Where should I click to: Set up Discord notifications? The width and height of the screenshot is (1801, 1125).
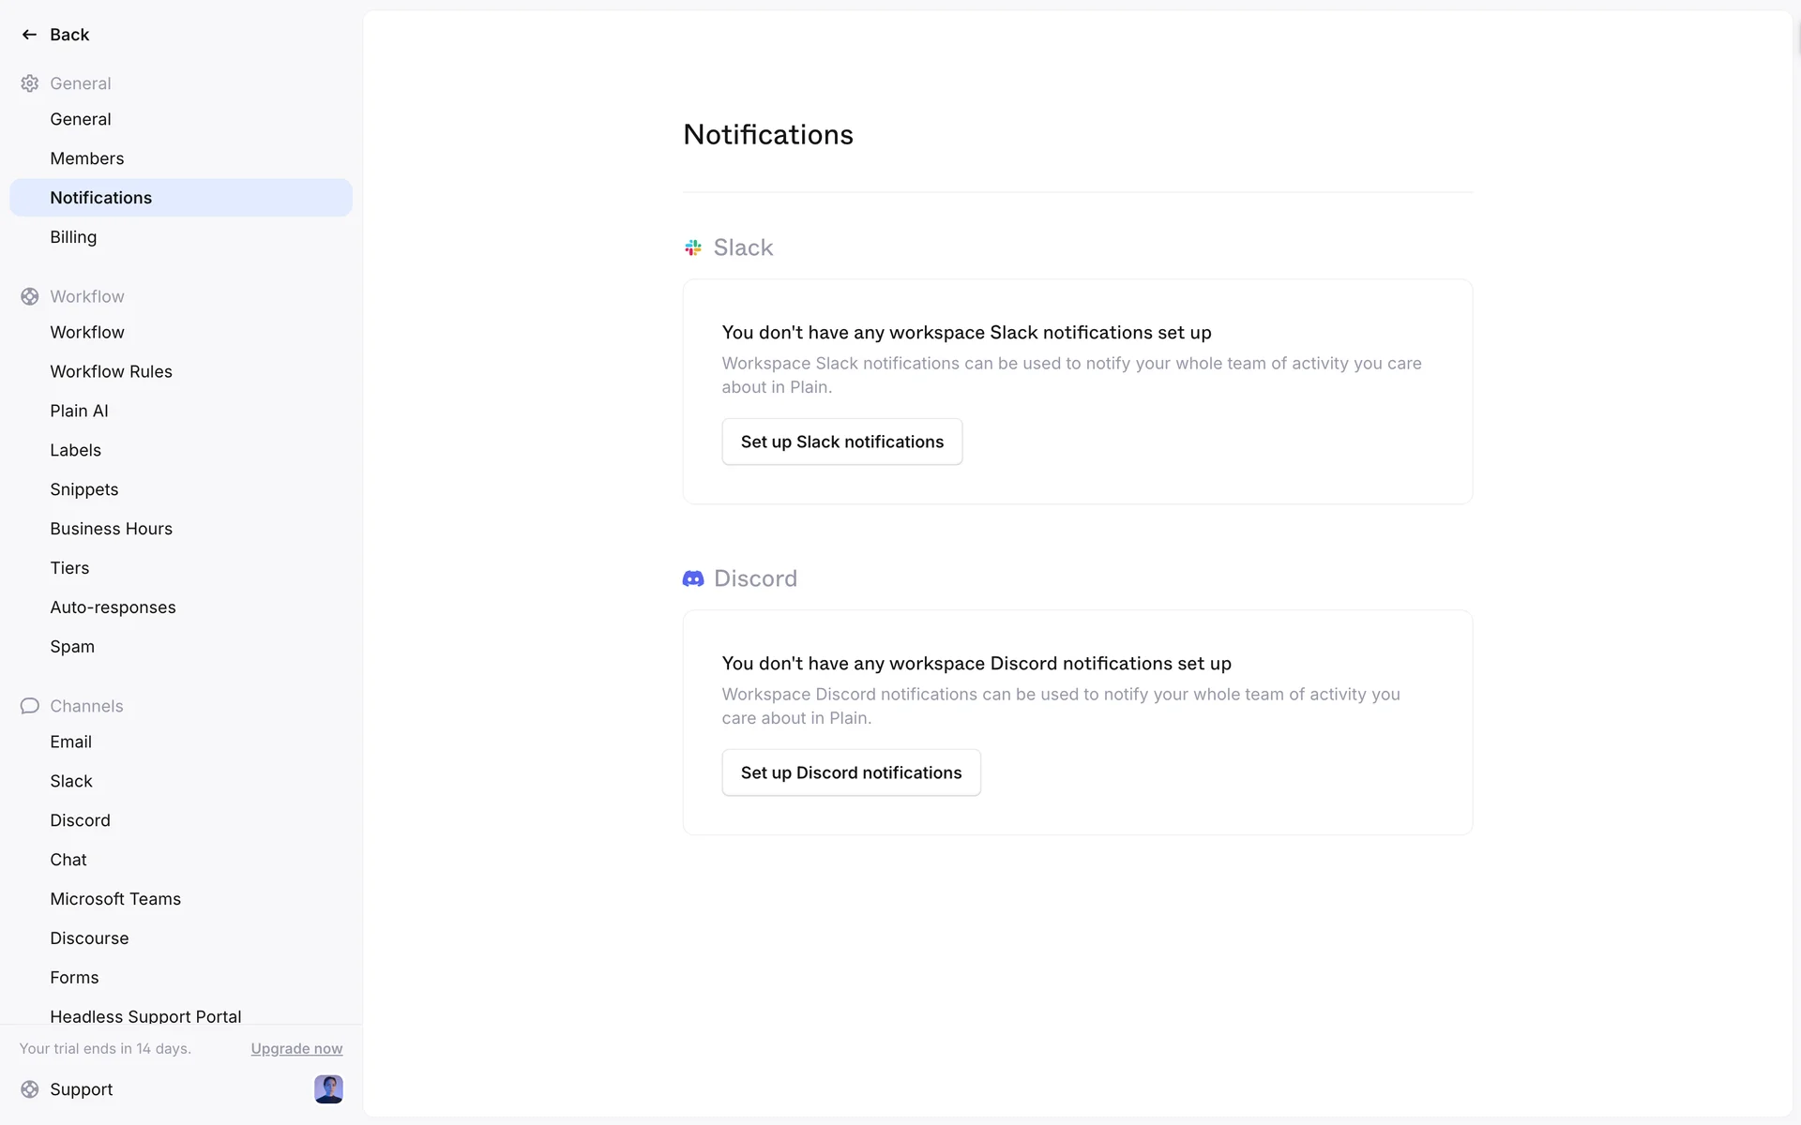coord(851,772)
